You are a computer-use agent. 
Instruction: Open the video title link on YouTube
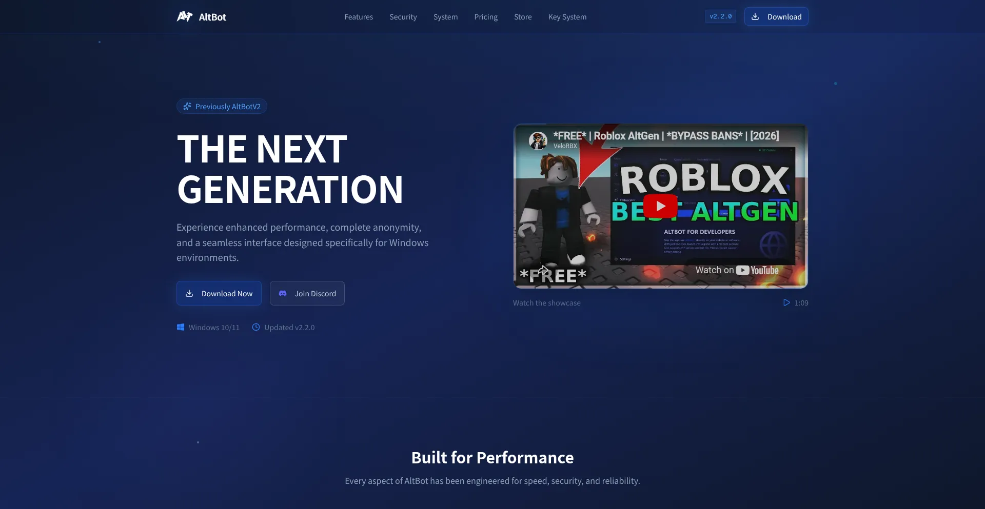pyautogui.click(x=666, y=136)
